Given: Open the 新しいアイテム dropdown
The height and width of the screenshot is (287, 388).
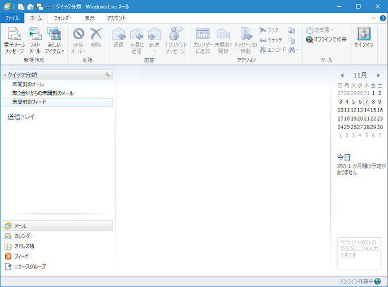Looking at the screenshot, I should pos(54,40).
